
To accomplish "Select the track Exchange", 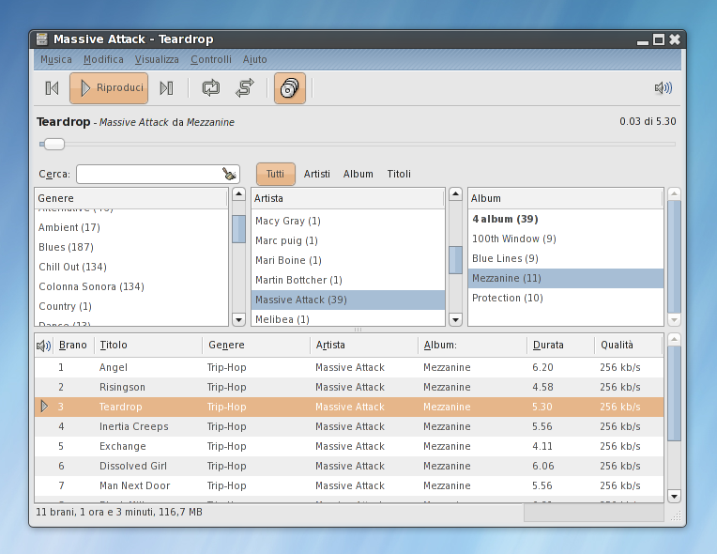I will pos(349,446).
